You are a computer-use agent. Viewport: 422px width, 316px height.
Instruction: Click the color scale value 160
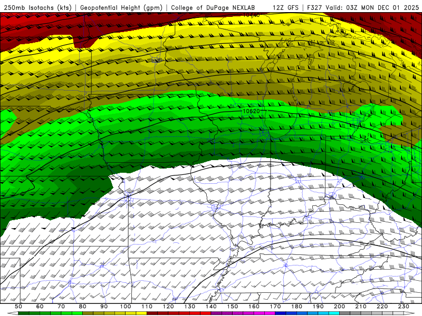[254, 307]
